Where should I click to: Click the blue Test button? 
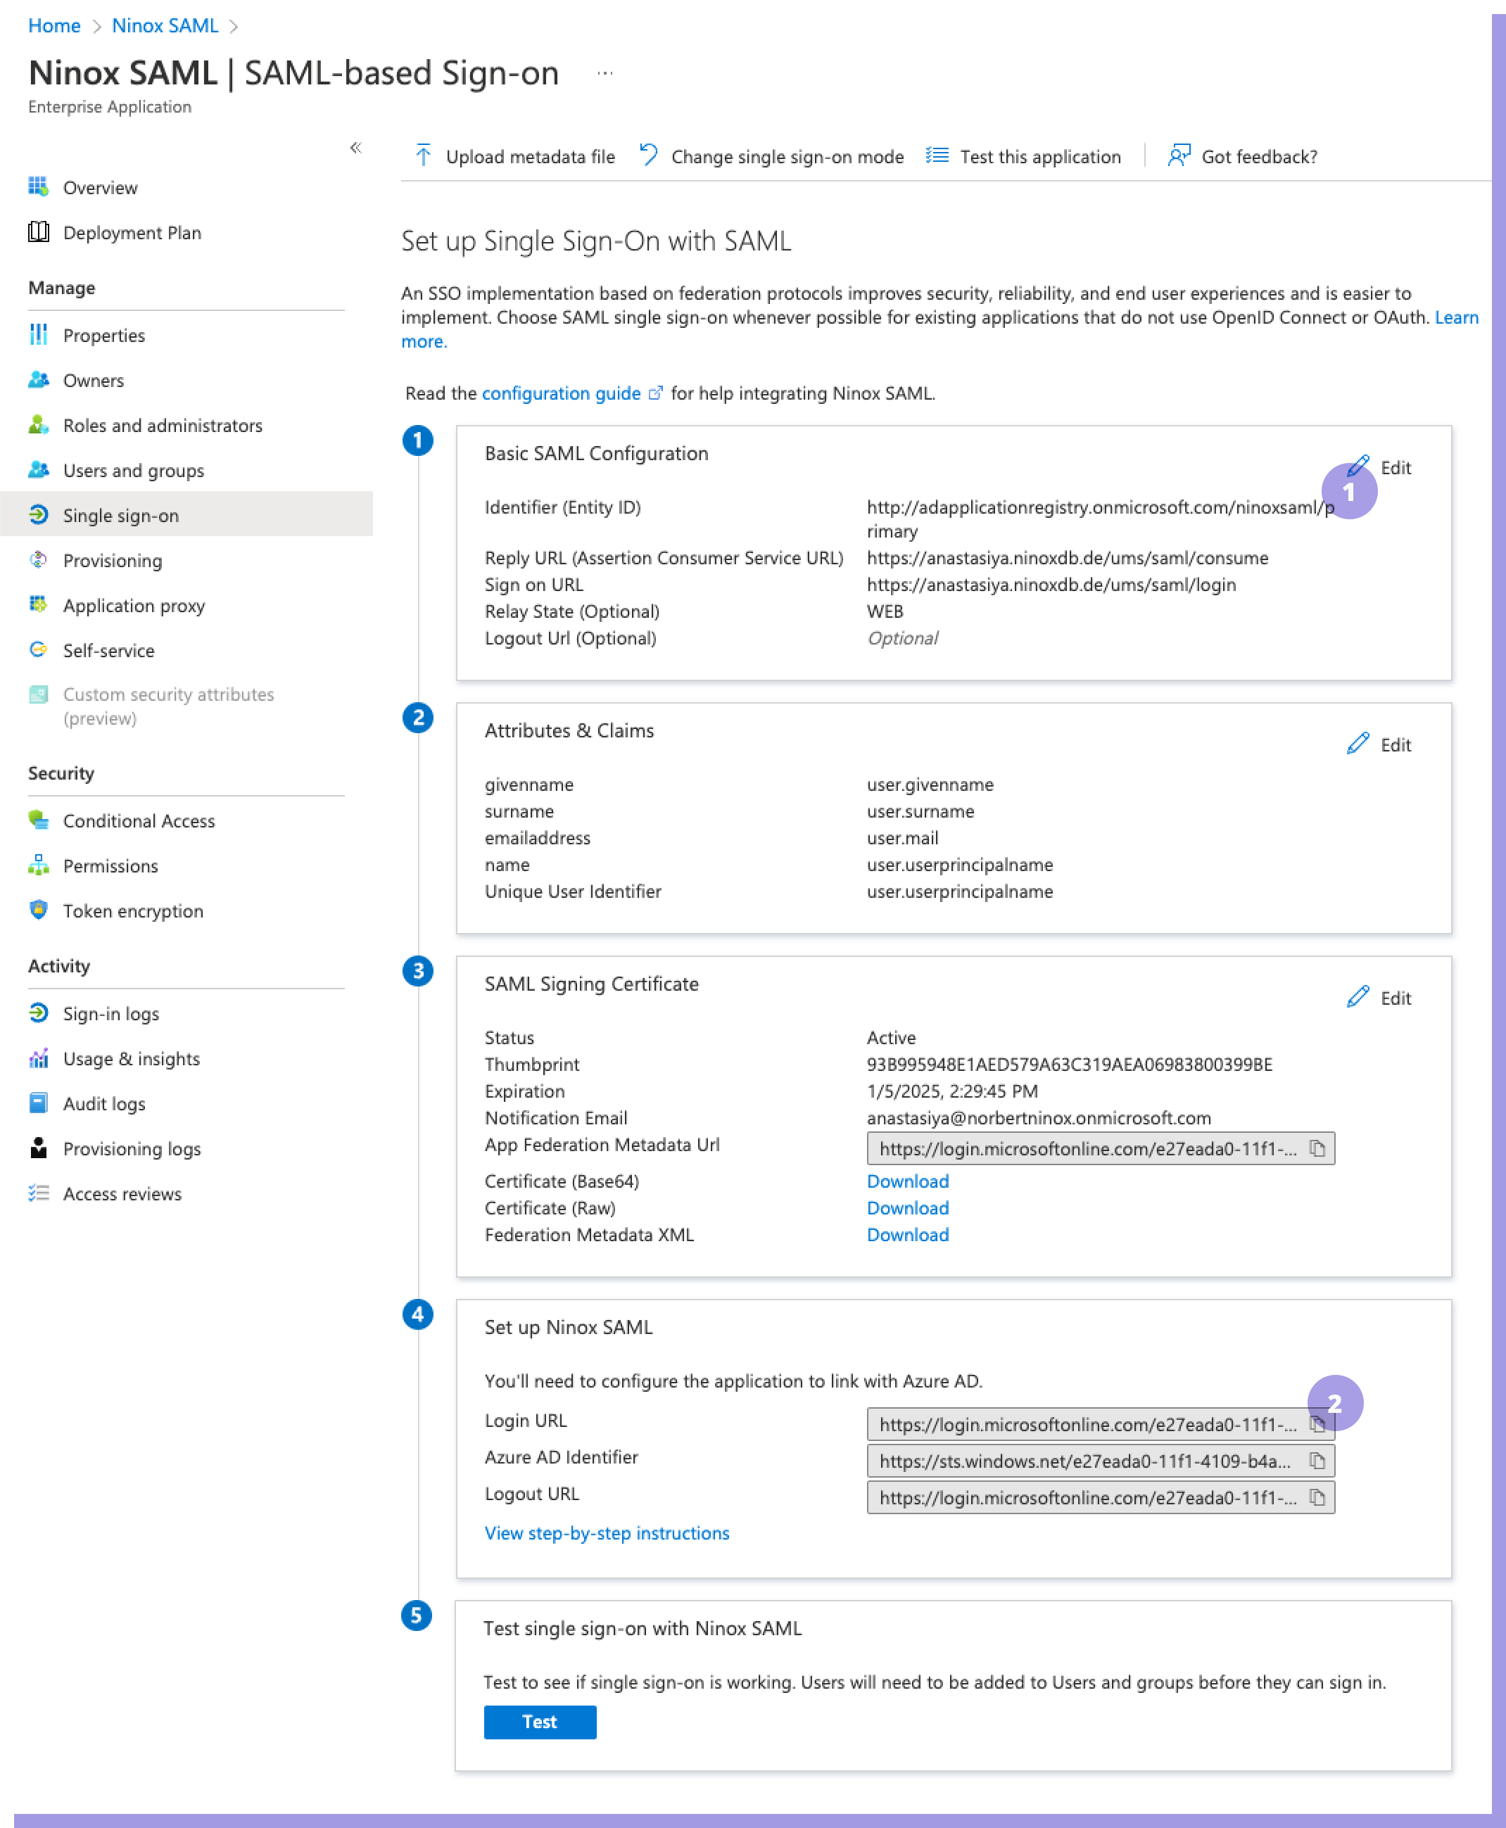point(540,1721)
